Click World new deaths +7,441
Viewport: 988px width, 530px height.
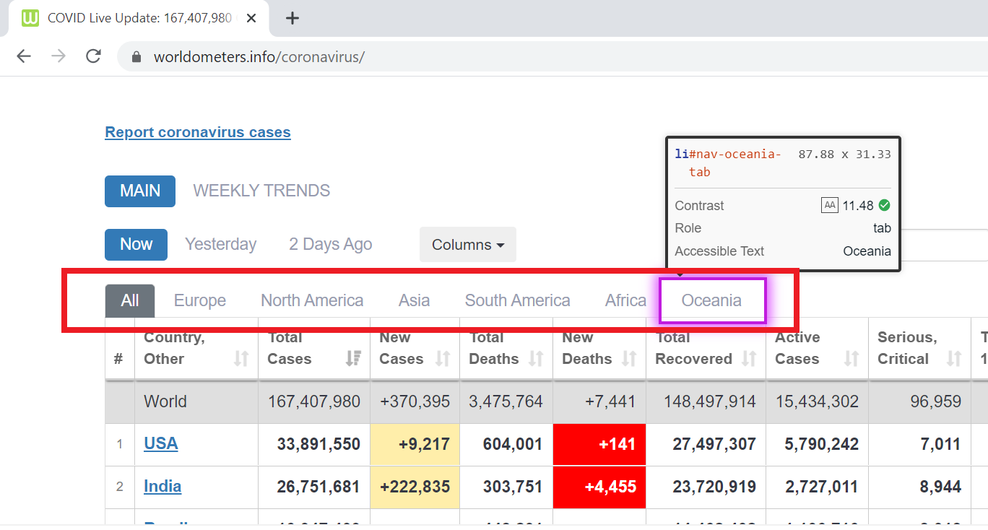(611, 401)
